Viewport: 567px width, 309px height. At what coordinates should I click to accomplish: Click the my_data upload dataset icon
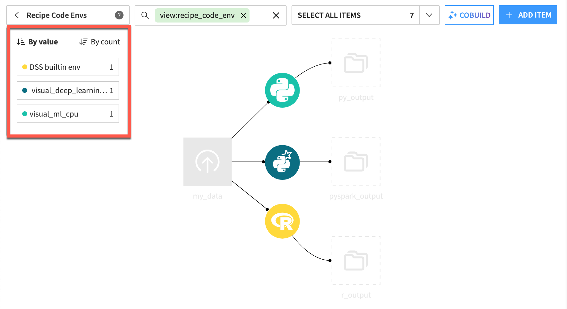tap(208, 162)
